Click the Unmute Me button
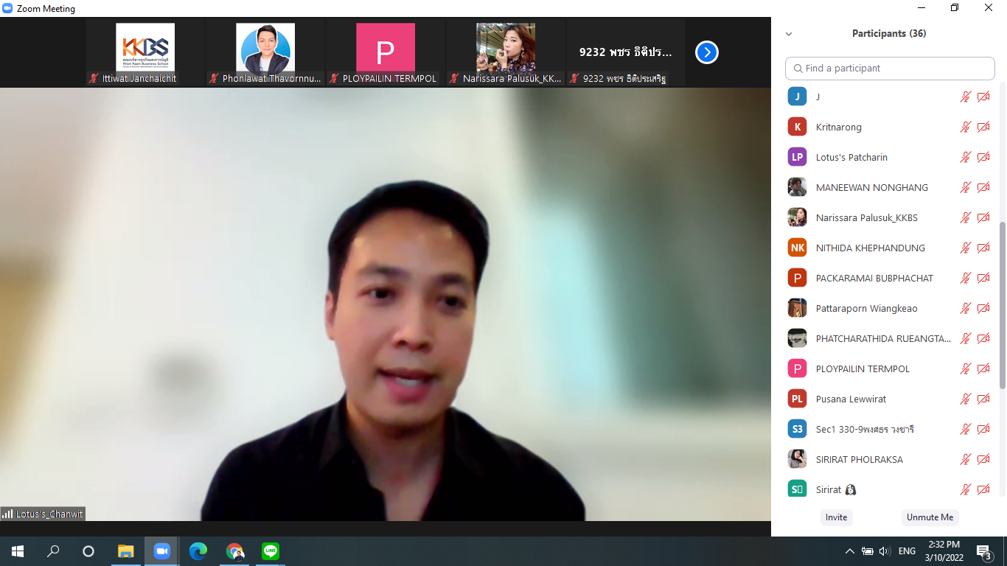The image size is (1007, 566). [930, 517]
